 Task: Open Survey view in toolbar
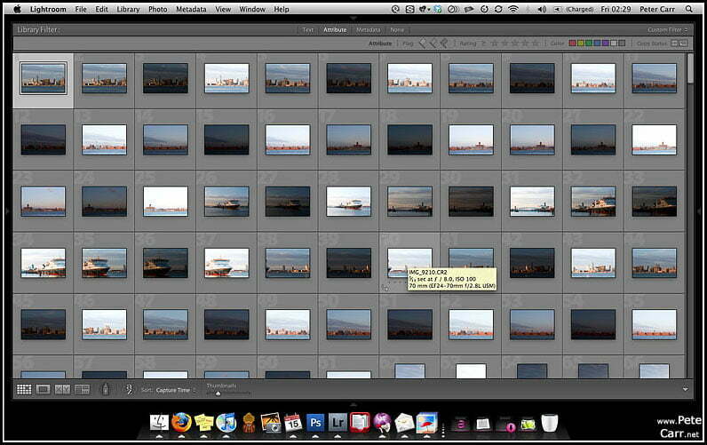click(82, 389)
